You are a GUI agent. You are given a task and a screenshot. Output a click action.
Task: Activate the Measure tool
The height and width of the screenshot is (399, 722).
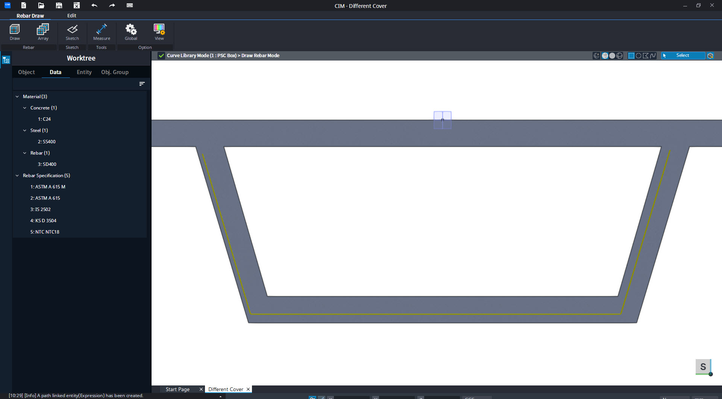pyautogui.click(x=102, y=32)
